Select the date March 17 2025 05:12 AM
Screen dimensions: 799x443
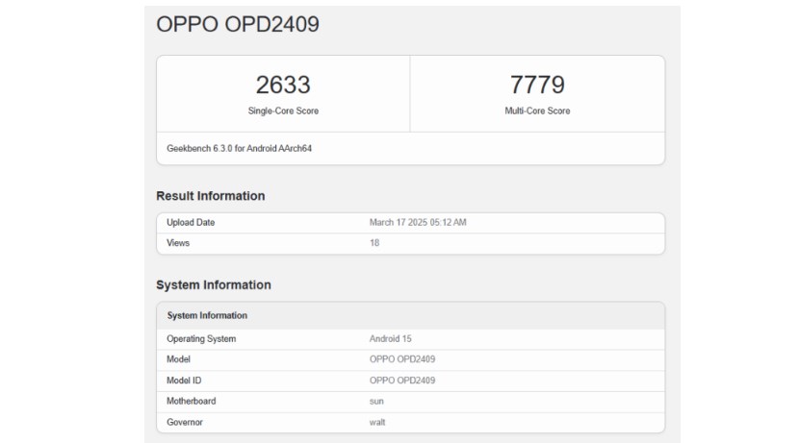pyautogui.click(x=418, y=222)
